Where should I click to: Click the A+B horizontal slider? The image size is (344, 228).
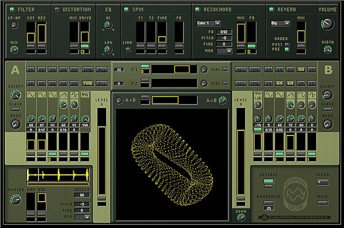pyautogui.click(x=174, y=101)
